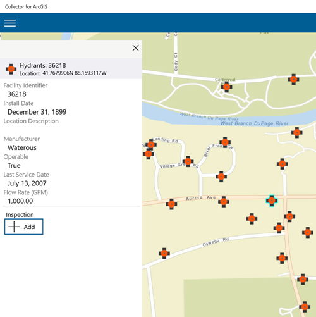Click the Inspection section heading
Image resolution: width=316 pixels, height=317 pixels.
click(20, 214)
